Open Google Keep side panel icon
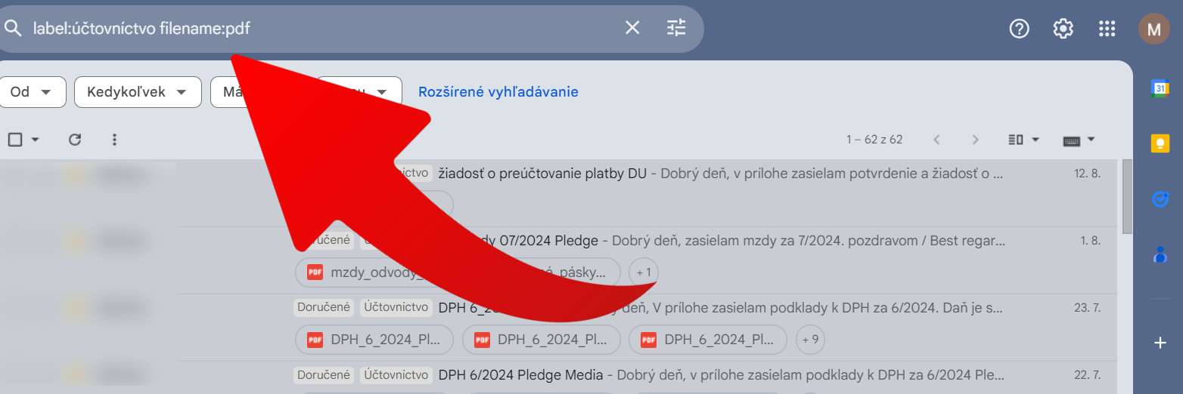 (x=1160, y=143)
